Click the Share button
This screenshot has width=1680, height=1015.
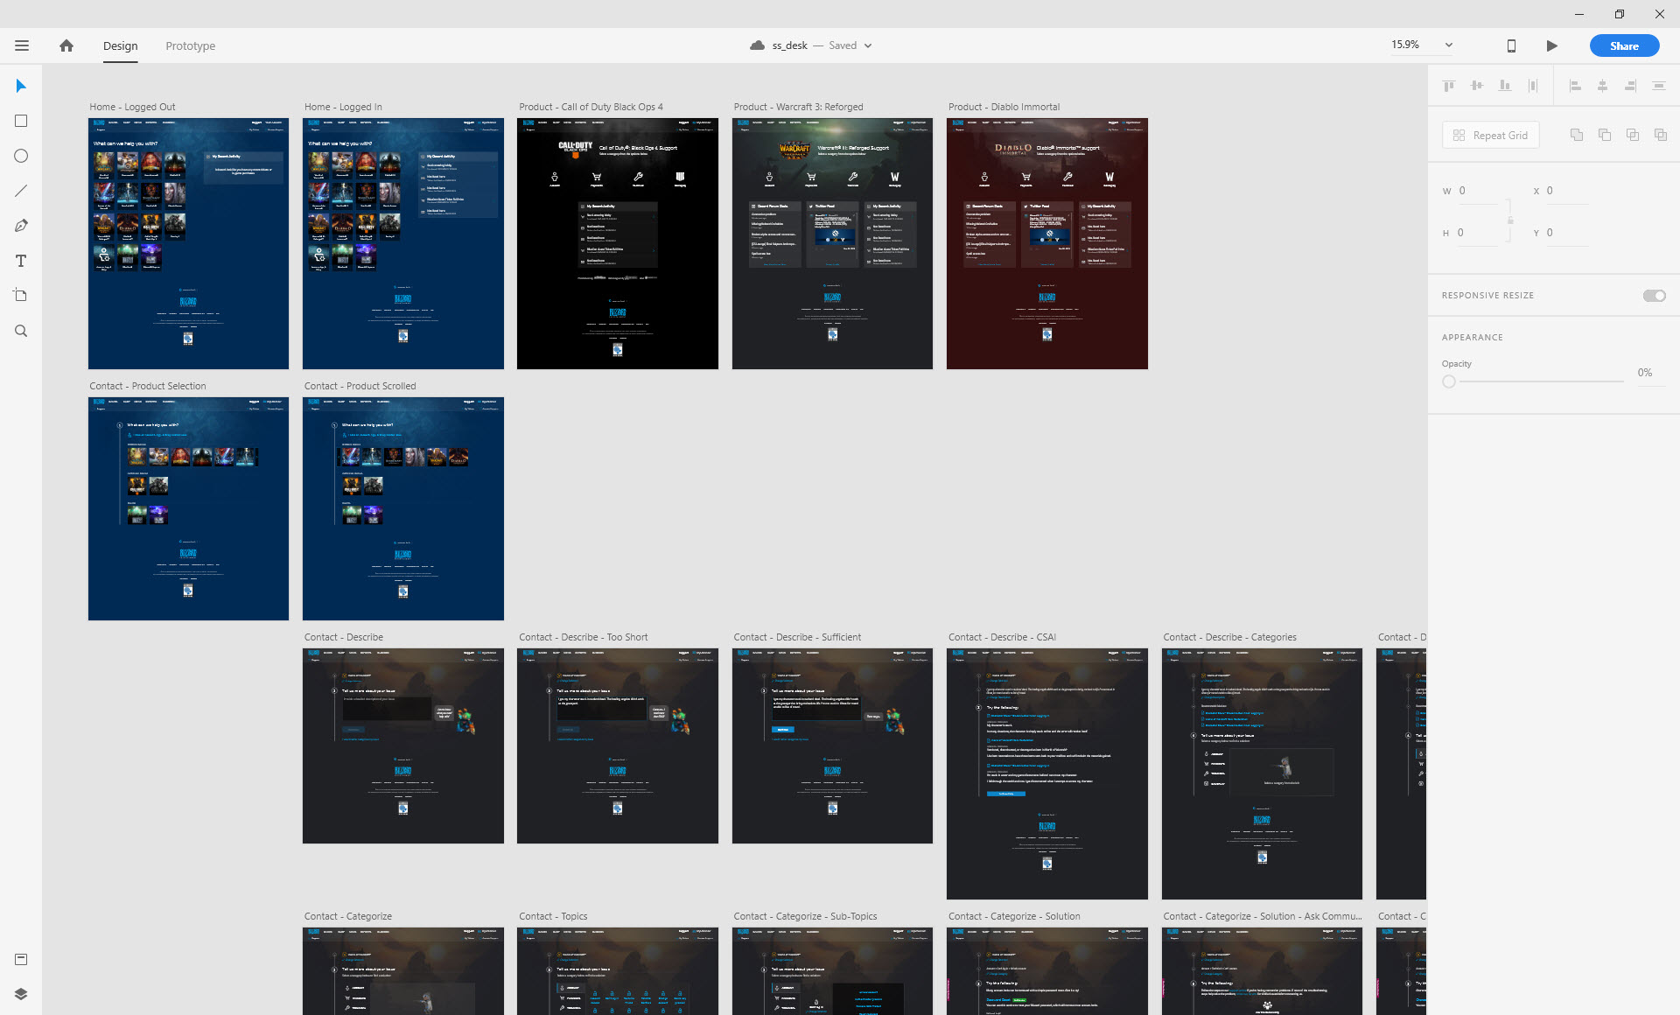point(1624,45)
